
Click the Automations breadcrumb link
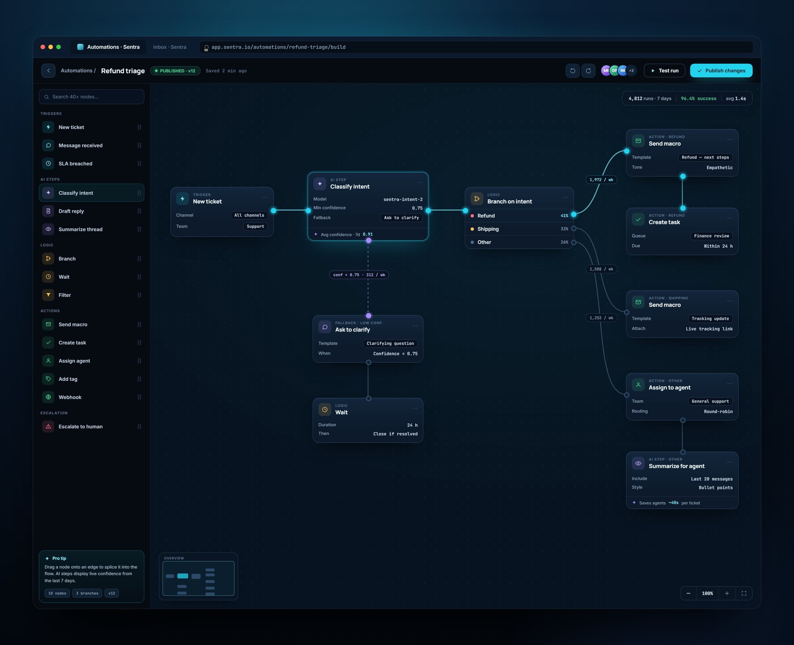[x=77, y=71]
